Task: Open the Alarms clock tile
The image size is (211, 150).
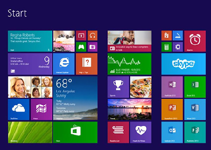Action: pos(195,41)
